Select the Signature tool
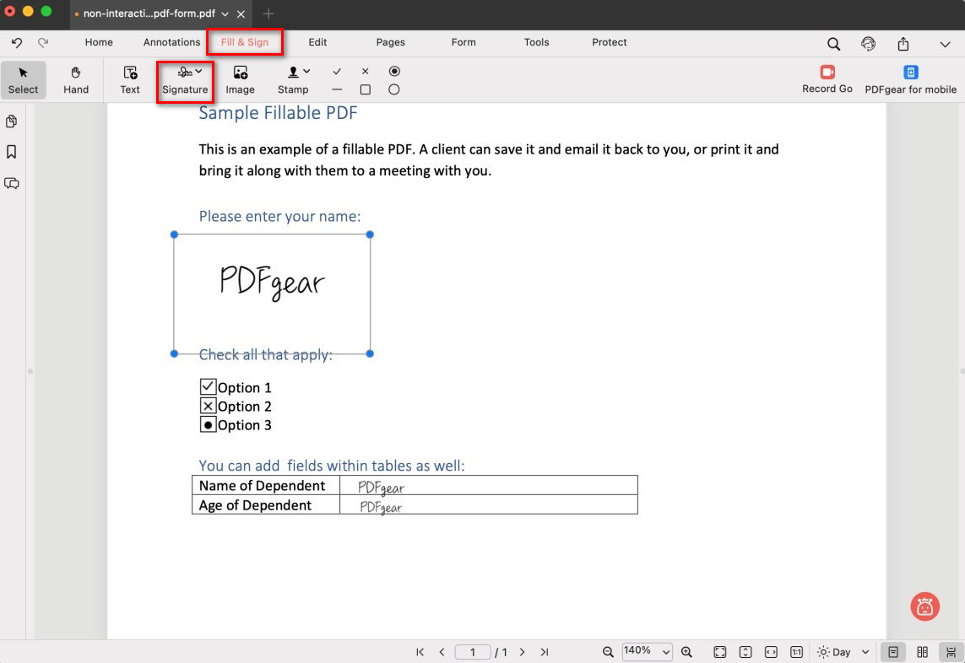Image resolution: width=965 pixels, height=663 pixels. coord(185,80)
